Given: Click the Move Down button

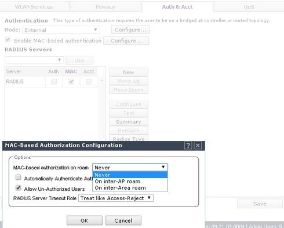Looking at the screenshot, I should [x=129, y=90].
